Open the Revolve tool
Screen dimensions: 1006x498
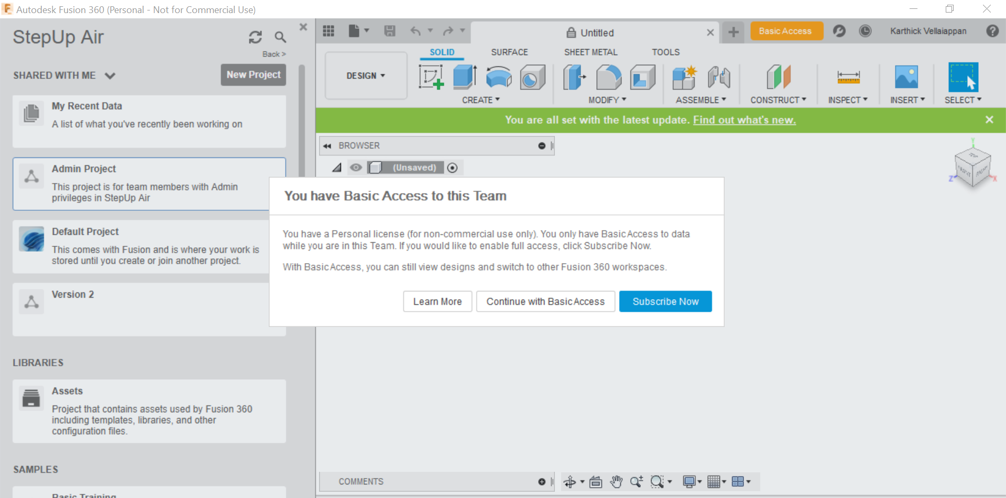click(498, 77)
